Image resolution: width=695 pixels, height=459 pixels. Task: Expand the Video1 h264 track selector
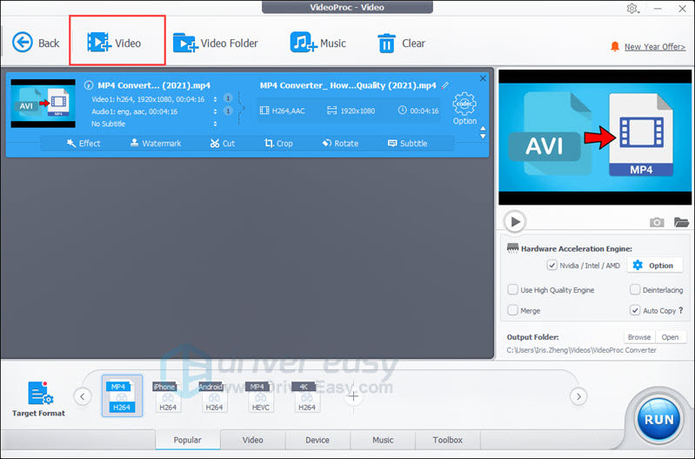point(216,99)
